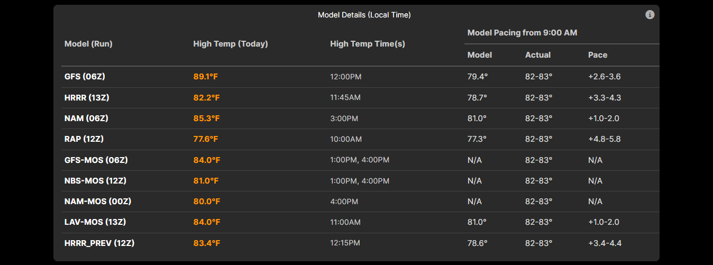Image resolution: width=713 pixels, height=265 pixels.
Task: Select the GFS (06Z) model row
Action: [85, 77]
